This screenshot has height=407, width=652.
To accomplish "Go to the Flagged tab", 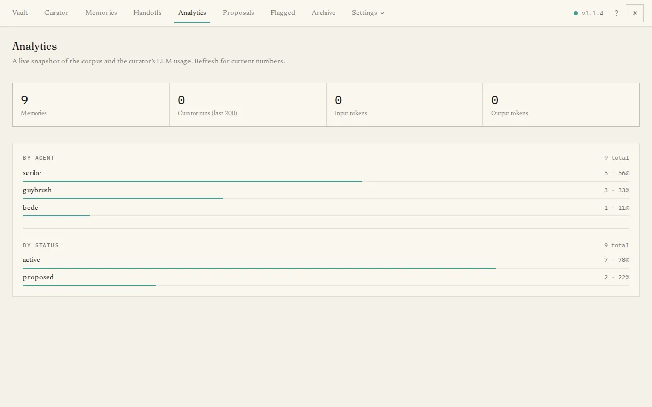I will 283,13.
